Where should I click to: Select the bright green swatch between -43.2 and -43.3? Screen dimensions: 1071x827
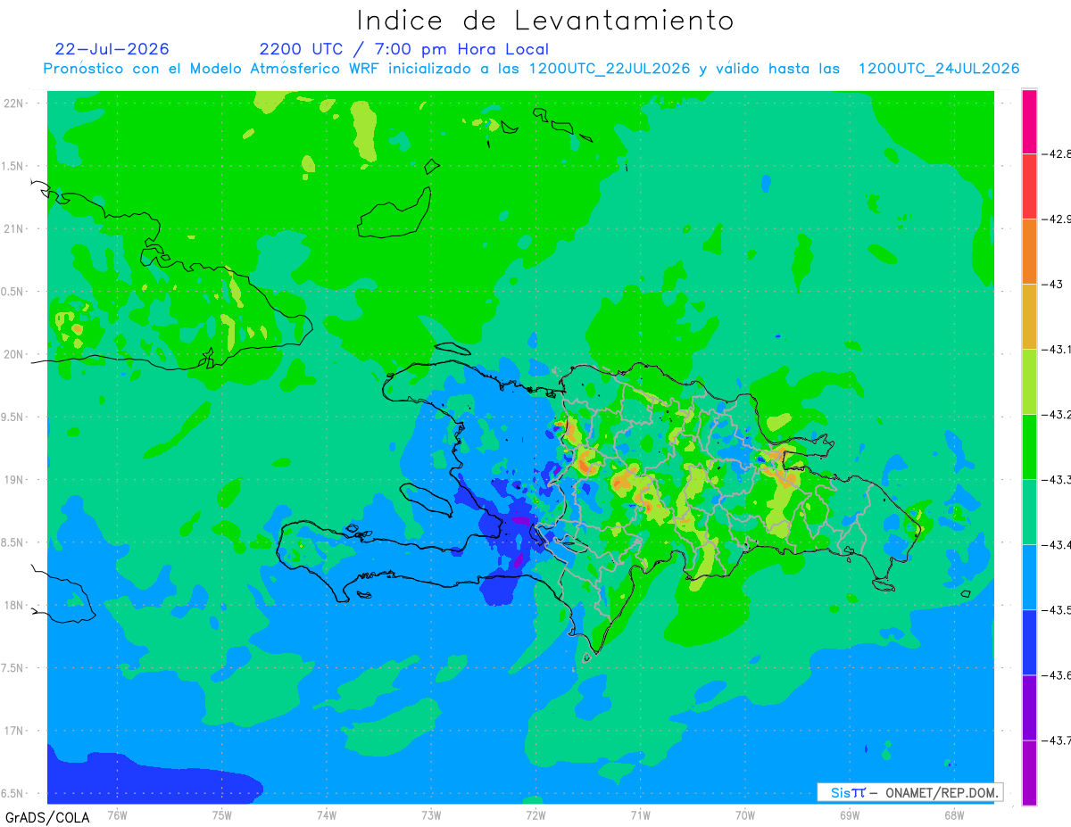click(x=1029, y=447)
